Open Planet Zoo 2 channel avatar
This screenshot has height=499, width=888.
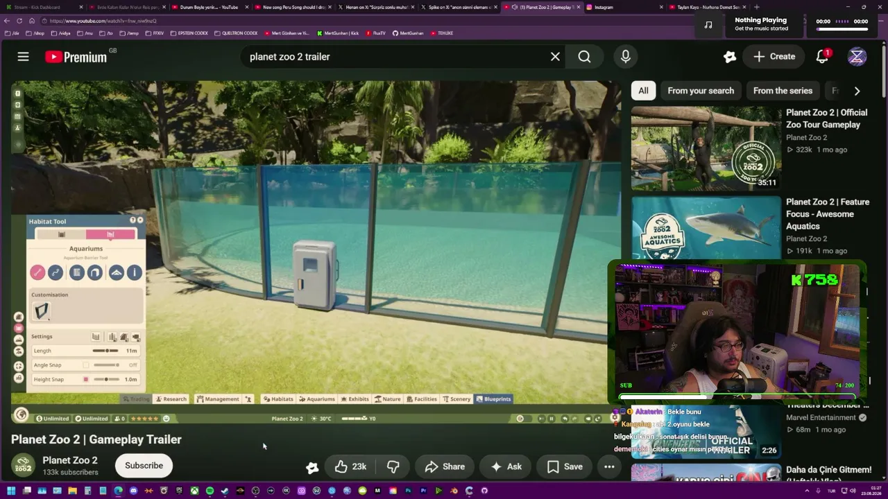coord(23,466)
